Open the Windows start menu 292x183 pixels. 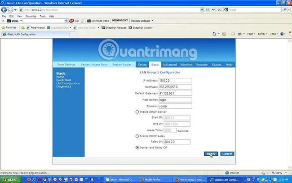pyautogui.click(x=11, y=180)
